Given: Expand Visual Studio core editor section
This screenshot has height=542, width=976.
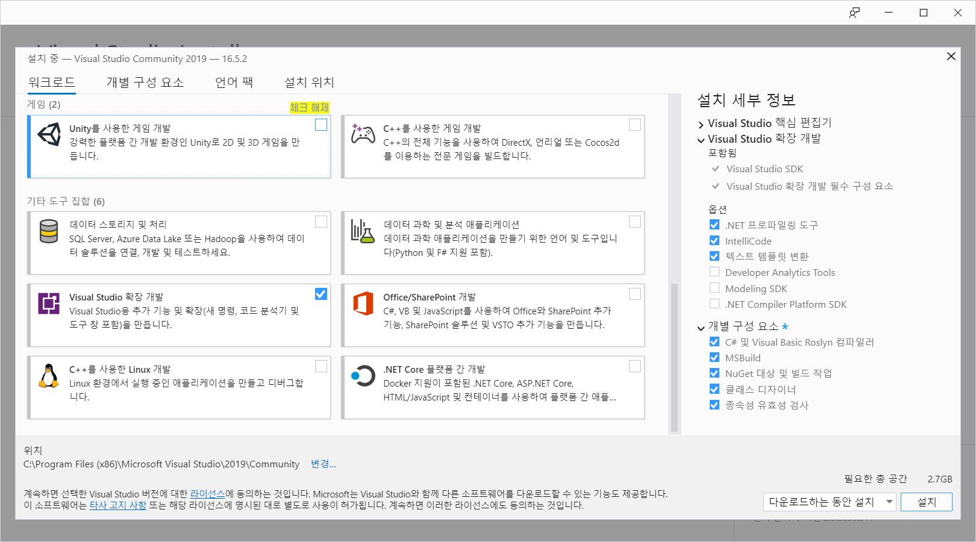Looking at the screenshot, I should tap(701, 125).
